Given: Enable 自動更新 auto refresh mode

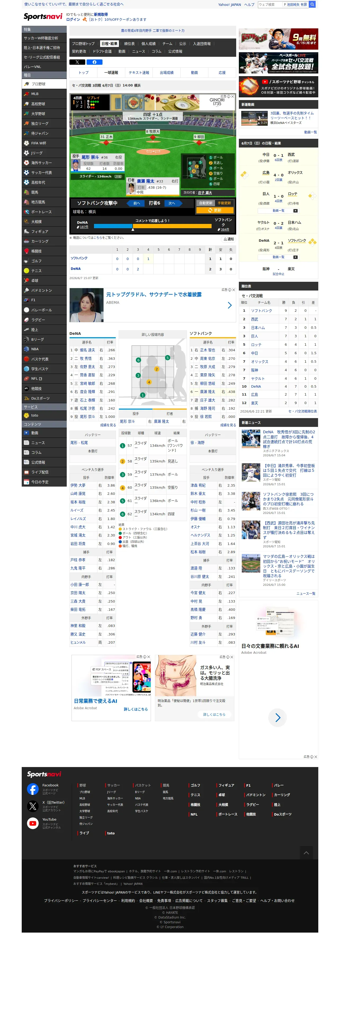Looking at the screenshot, I should (x=205, y=203).
